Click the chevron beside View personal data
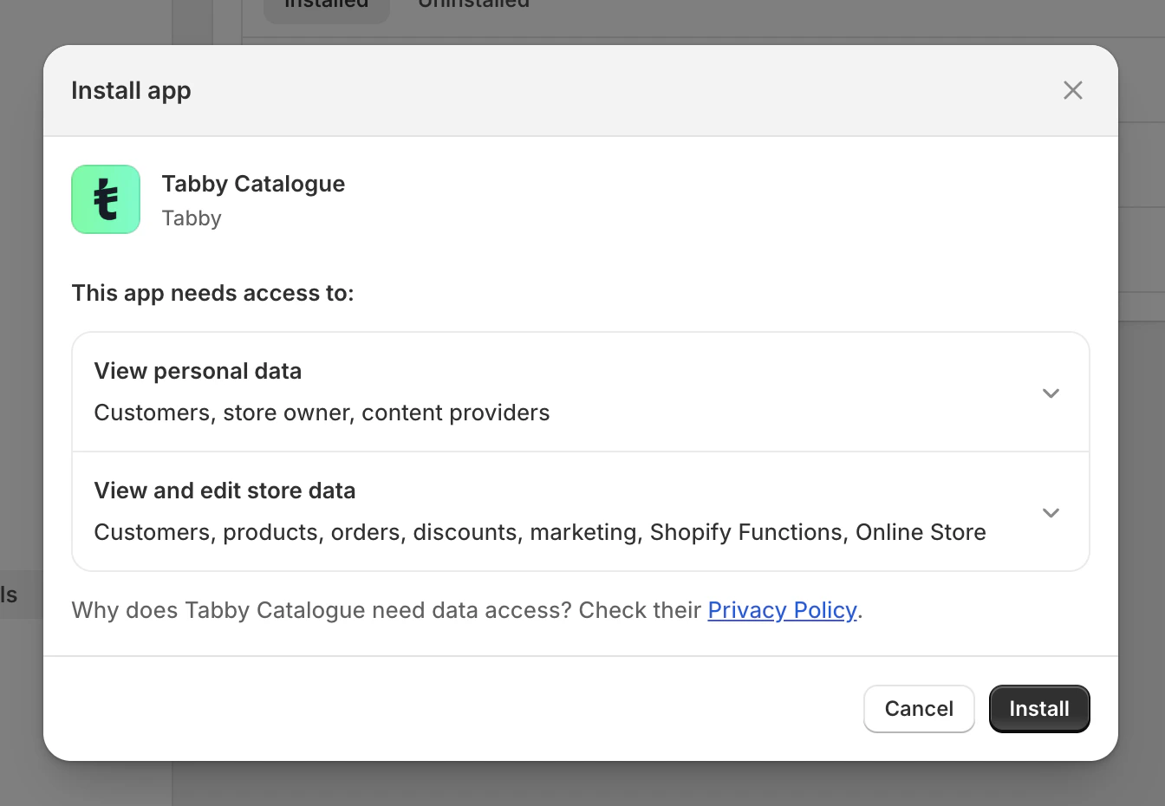 [1051, 393]
